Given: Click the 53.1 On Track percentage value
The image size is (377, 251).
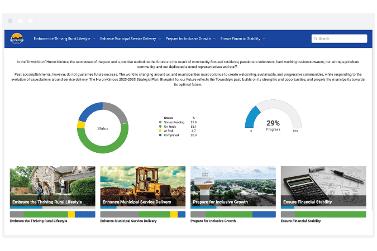Looking at the screenshot, I should [x=194, y=127].
